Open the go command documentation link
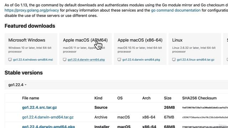228x128 pixels. [x=176, y=10]
